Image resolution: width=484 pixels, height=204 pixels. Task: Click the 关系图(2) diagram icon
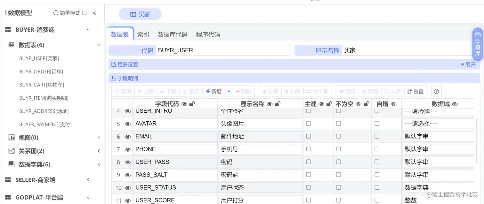click(x=12, y=151)
